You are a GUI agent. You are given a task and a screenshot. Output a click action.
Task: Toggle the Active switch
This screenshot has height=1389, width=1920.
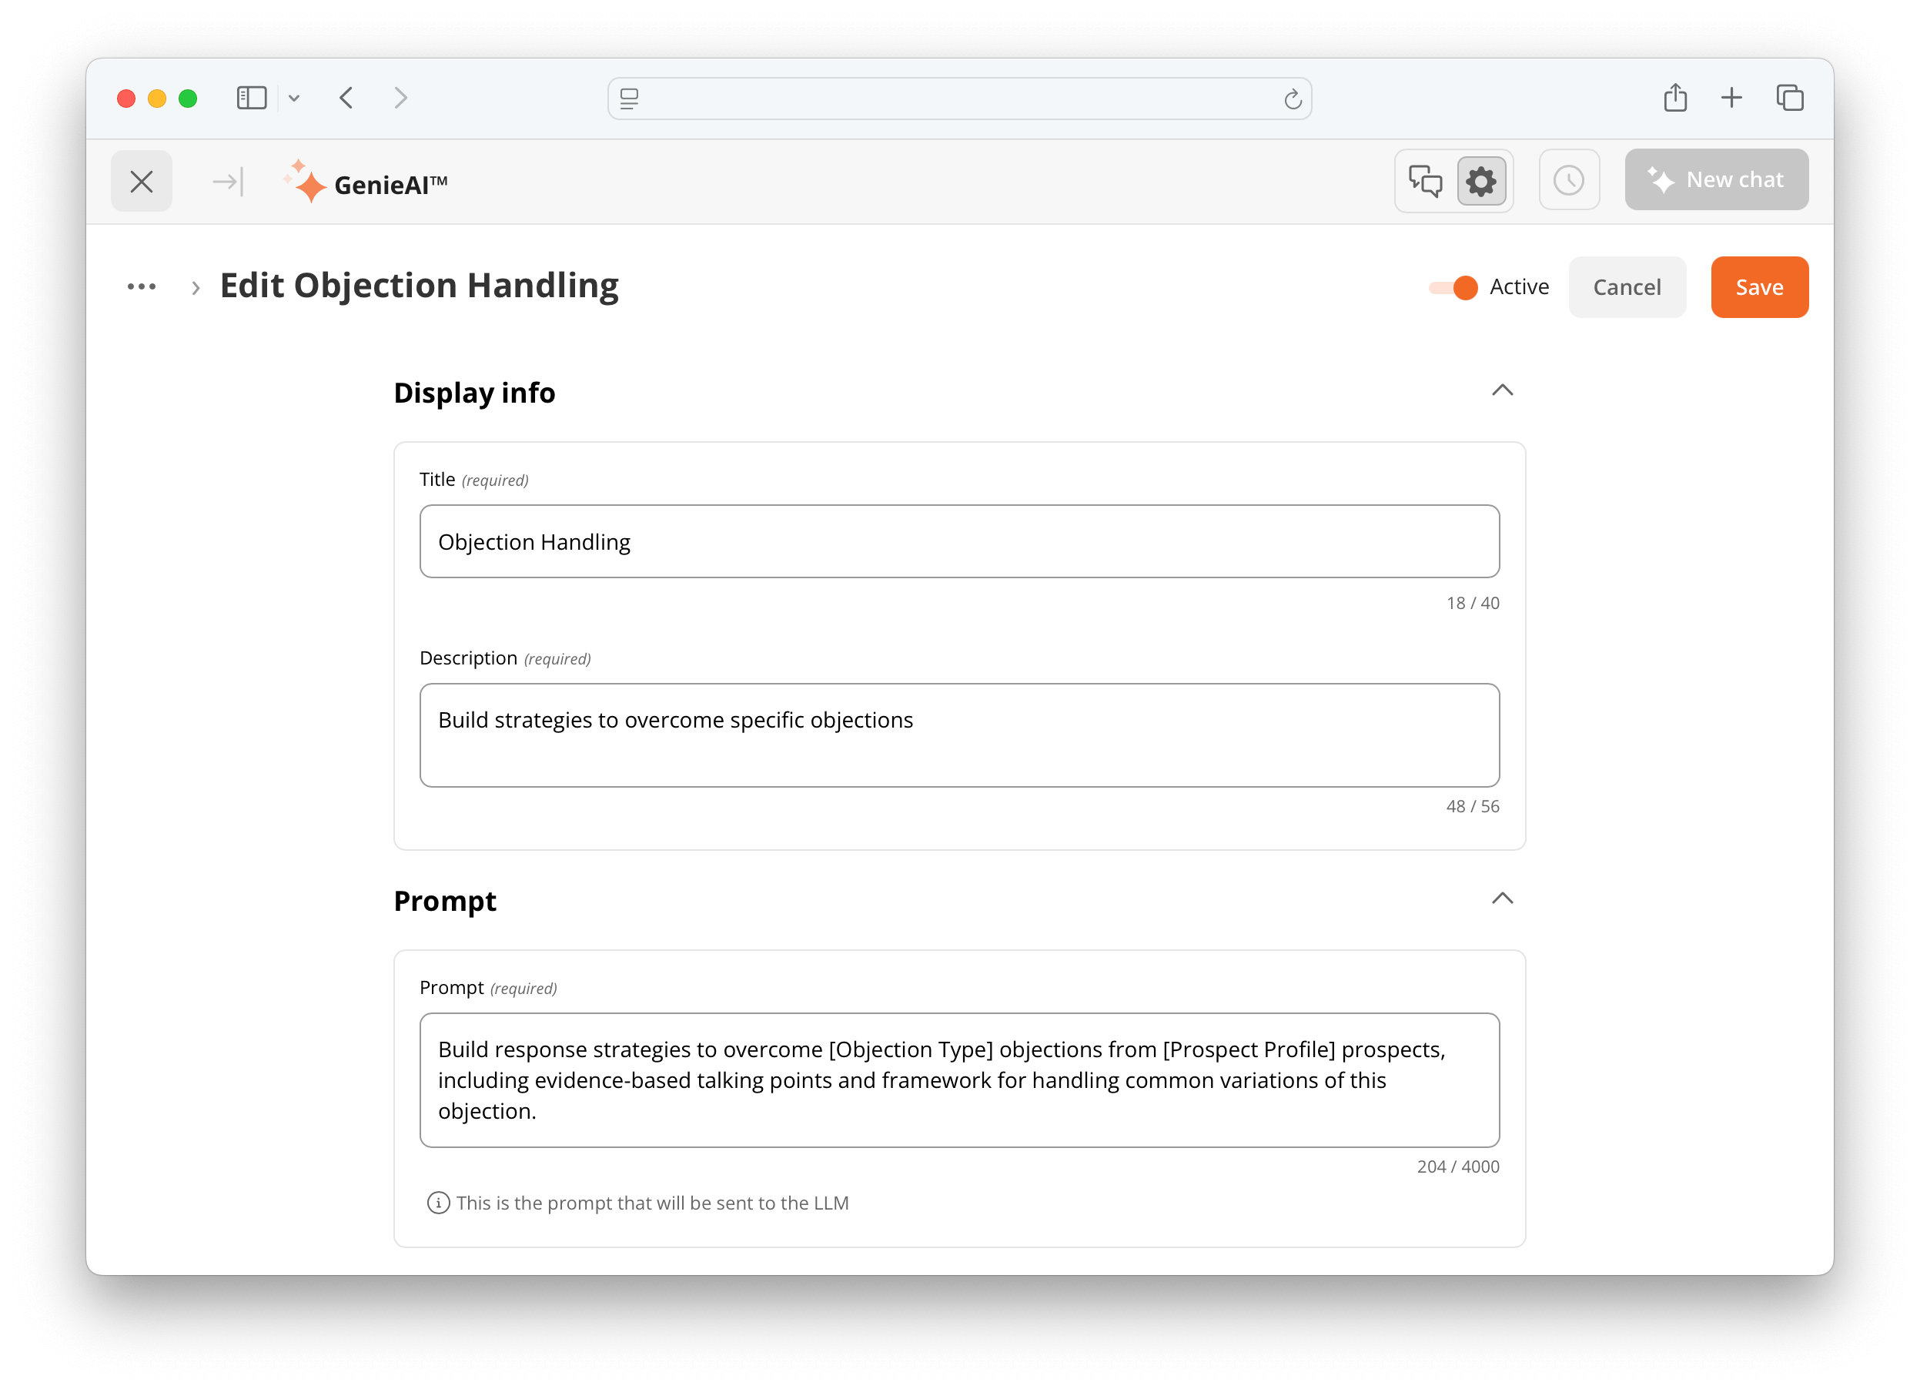pyautogui.click(x=1452, y=287)
